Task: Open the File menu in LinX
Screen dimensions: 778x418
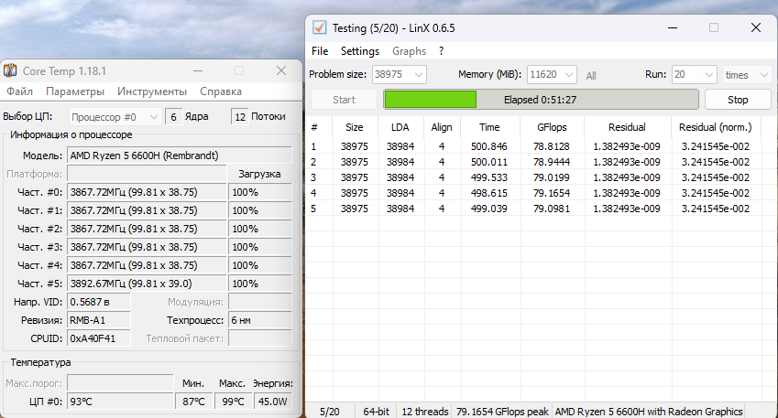Action: [x=320, y=51]
